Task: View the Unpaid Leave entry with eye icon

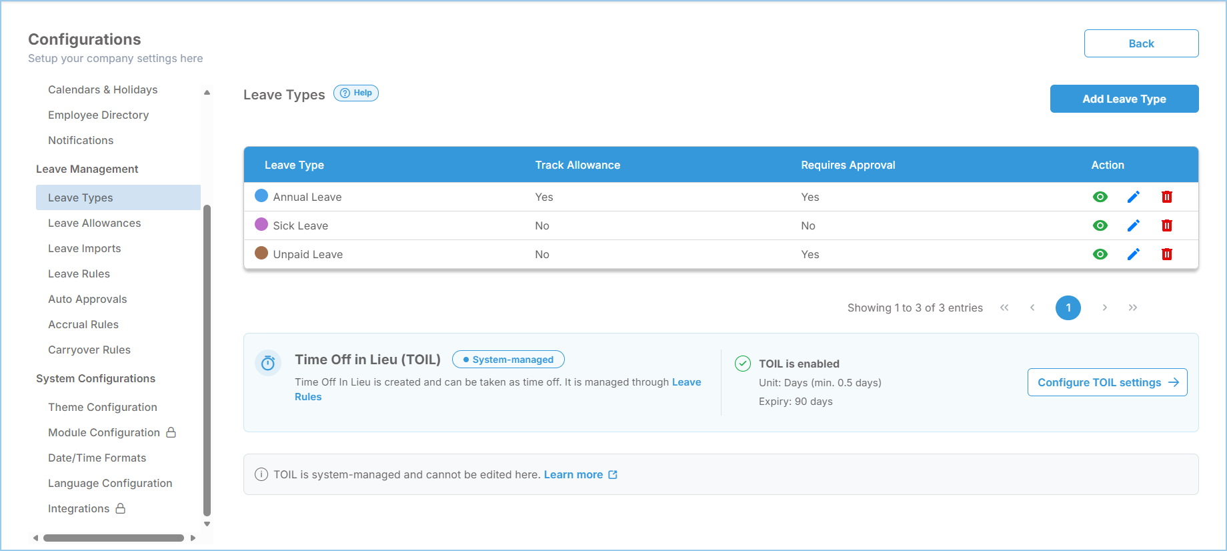Action: click(1100, 254)
